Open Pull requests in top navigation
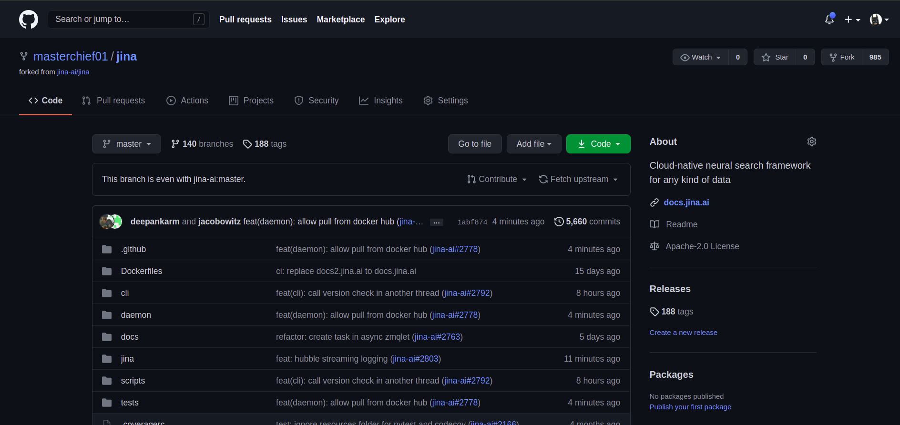900x425 pixels. (245, 20)
